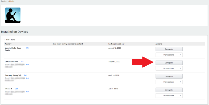Expand More actions for iPhone X
This screenshot has height=105, width=209.
point(169,95)
